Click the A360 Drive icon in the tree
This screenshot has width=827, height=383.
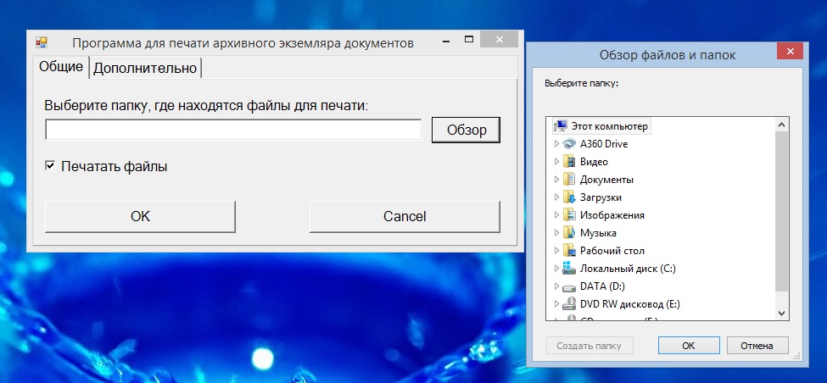click(x=568, y=144)
